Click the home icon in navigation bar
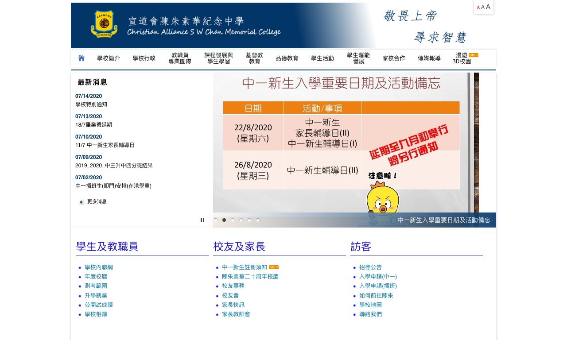This screenshot has width=567, height=340. [x=82, y=58]
